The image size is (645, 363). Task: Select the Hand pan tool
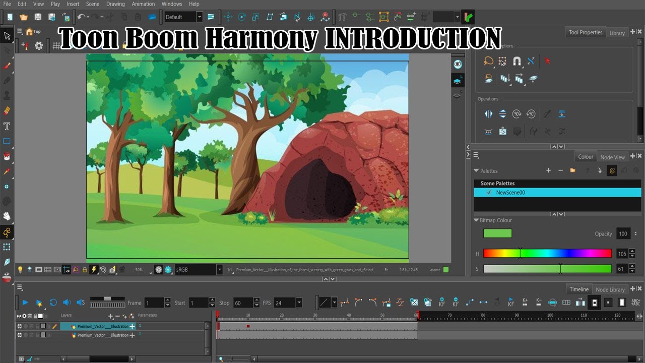[x=7, y=216]
